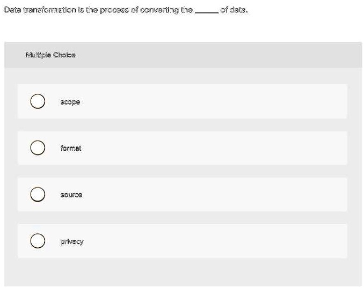The width and height of the screenshot is (364, 288).
Task: Click gray panel area below privacy option
Action: [x=182, y=272]
